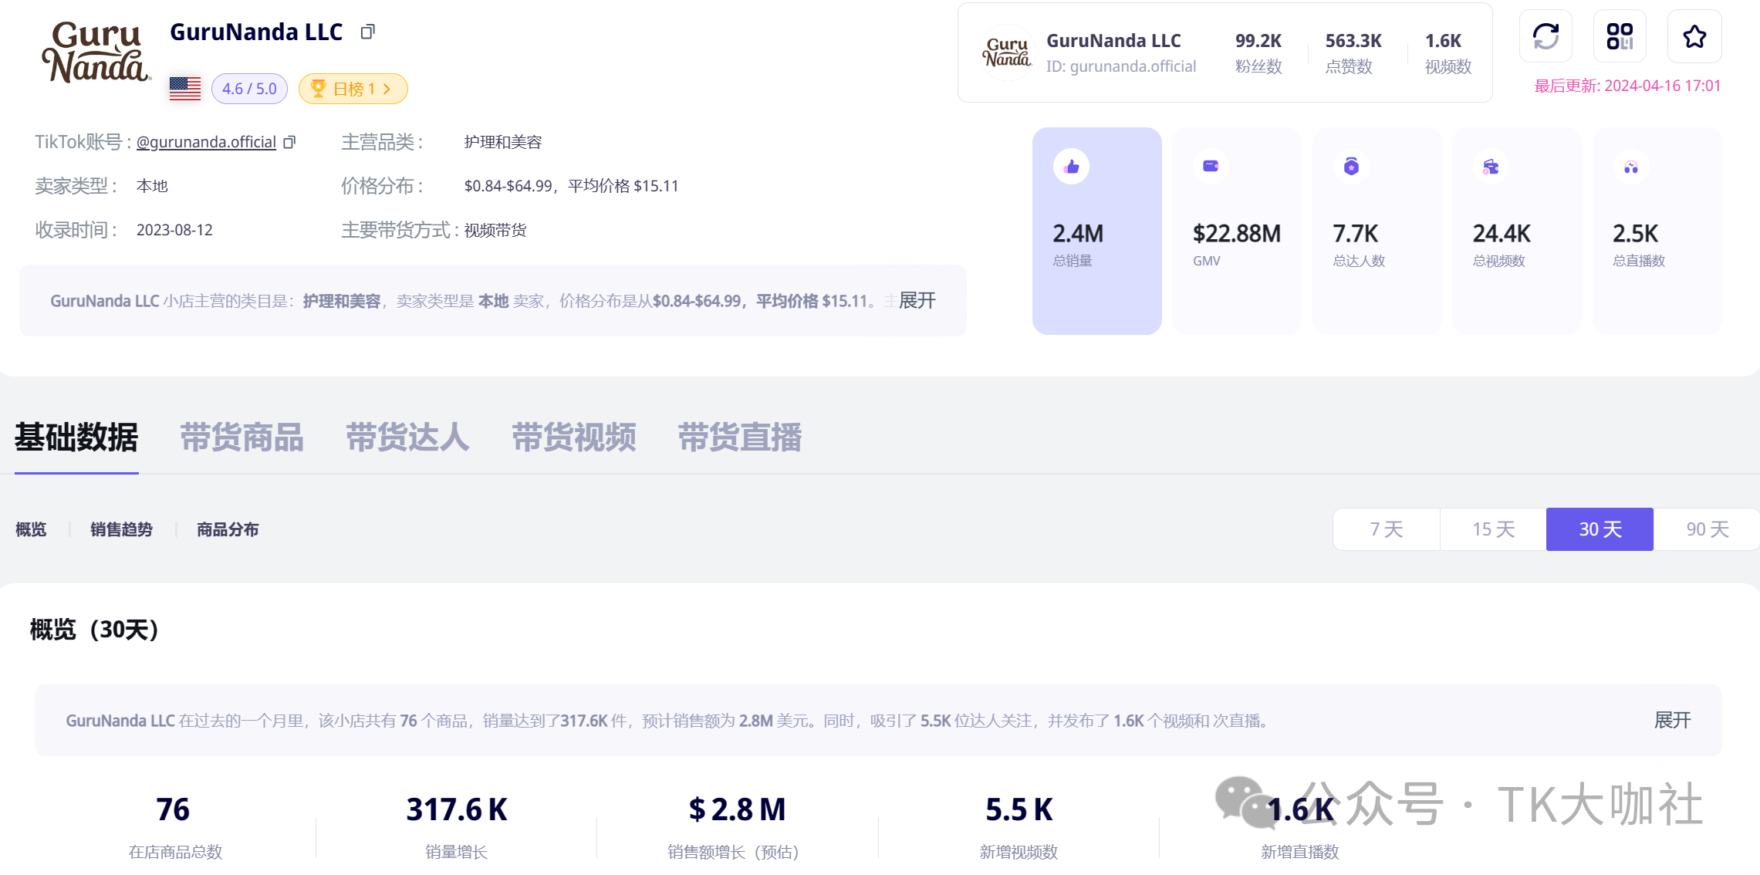Jump to the 销售趋势 section
The height and width of the screenshot is (875, 1760).
tap(121, 529)
